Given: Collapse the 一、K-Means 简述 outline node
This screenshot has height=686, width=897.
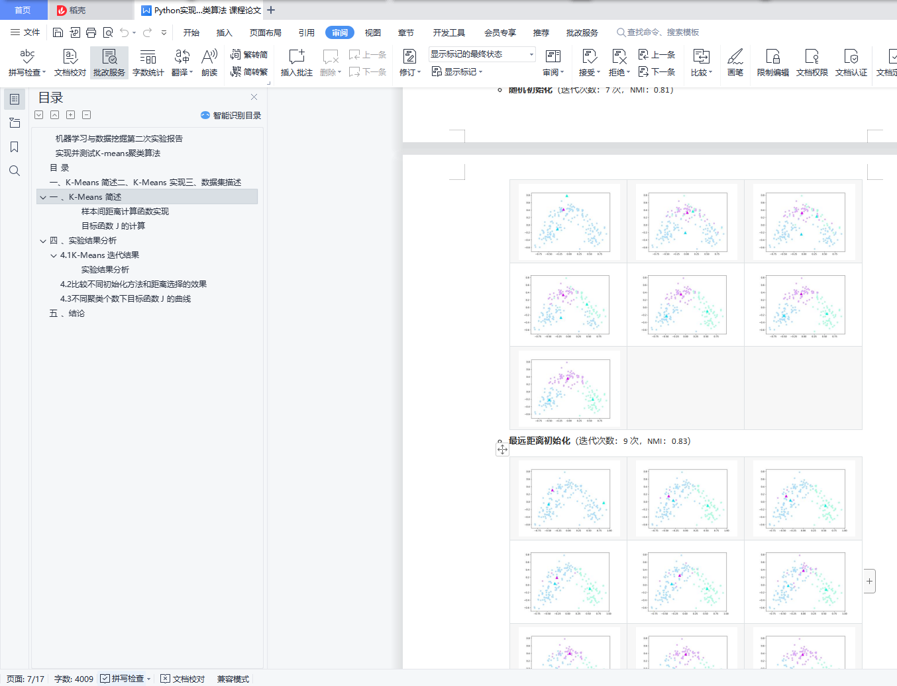Looking at the screenshot, I should pyautogui.click(x=43, y=197).
